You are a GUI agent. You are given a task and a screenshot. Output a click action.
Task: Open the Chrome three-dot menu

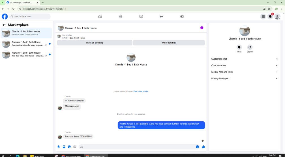(x=282, y=9)
